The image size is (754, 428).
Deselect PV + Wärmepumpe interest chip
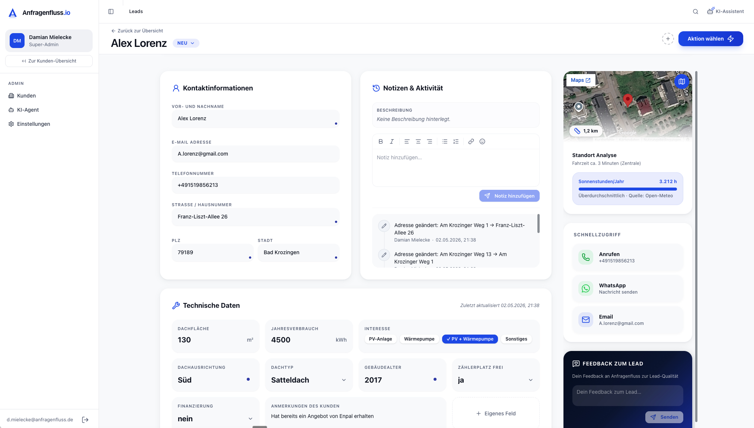coord(470,339)
